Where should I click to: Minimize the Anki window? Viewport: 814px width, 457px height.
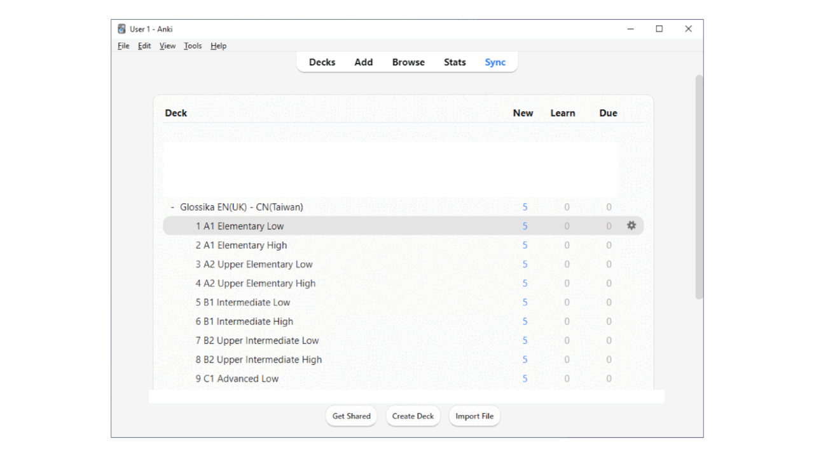pos(630,29)
